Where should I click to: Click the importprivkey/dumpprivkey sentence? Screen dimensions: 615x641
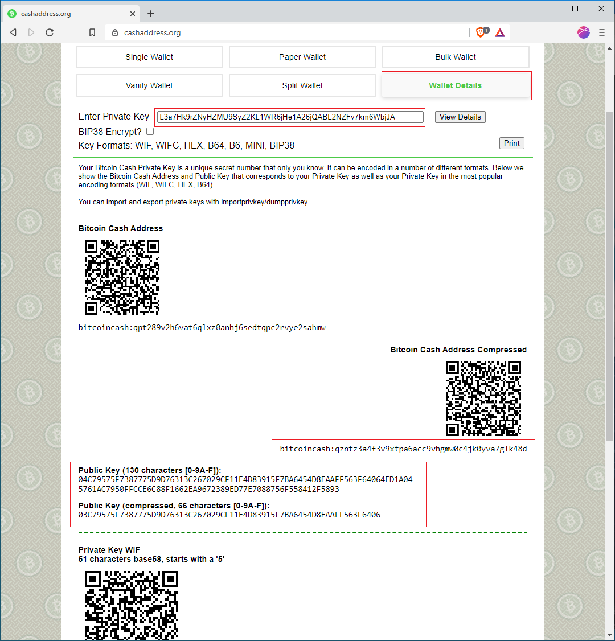click(x=194, y=202)
